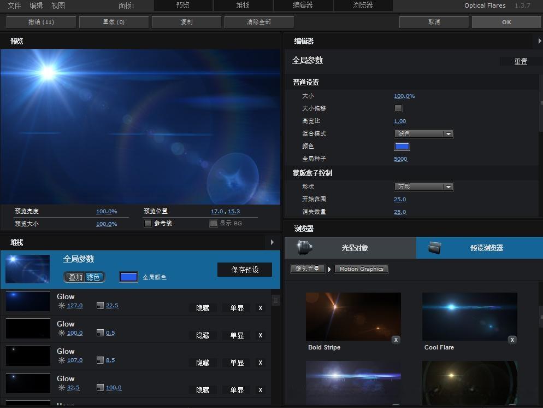Remove the bottom Glow layer with its X icon
This screenshot has height=408, width=543.
(261, 390)
